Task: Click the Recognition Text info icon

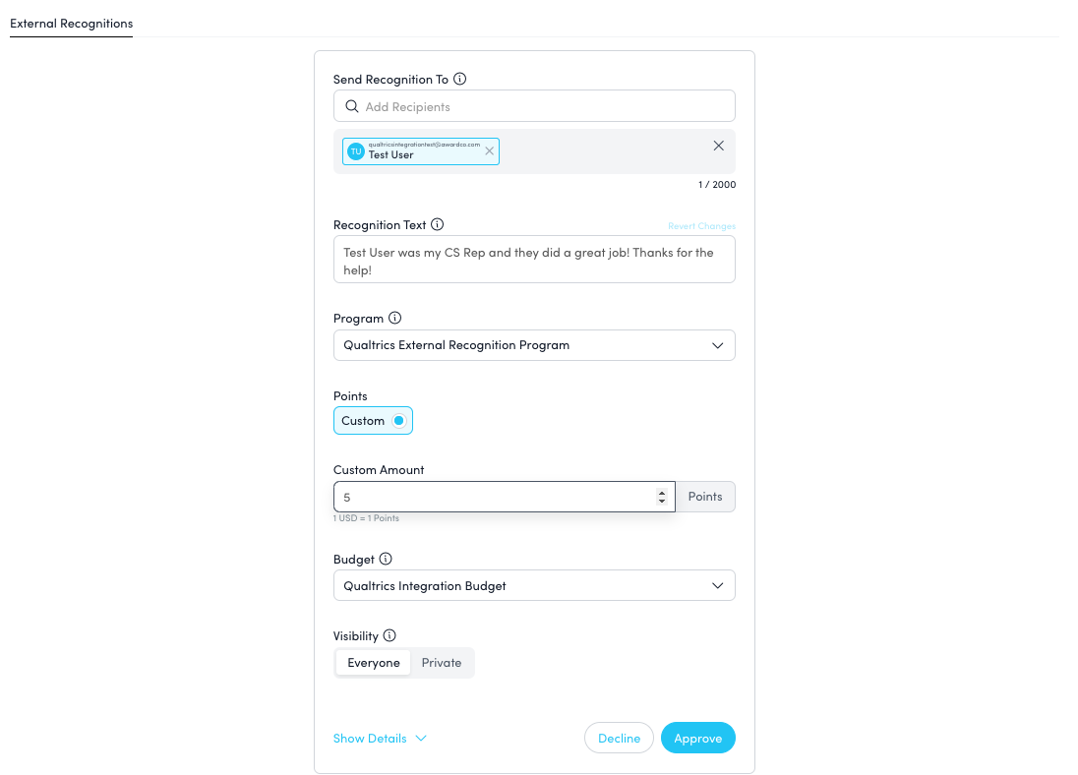Action: click(x=438, y=225)
